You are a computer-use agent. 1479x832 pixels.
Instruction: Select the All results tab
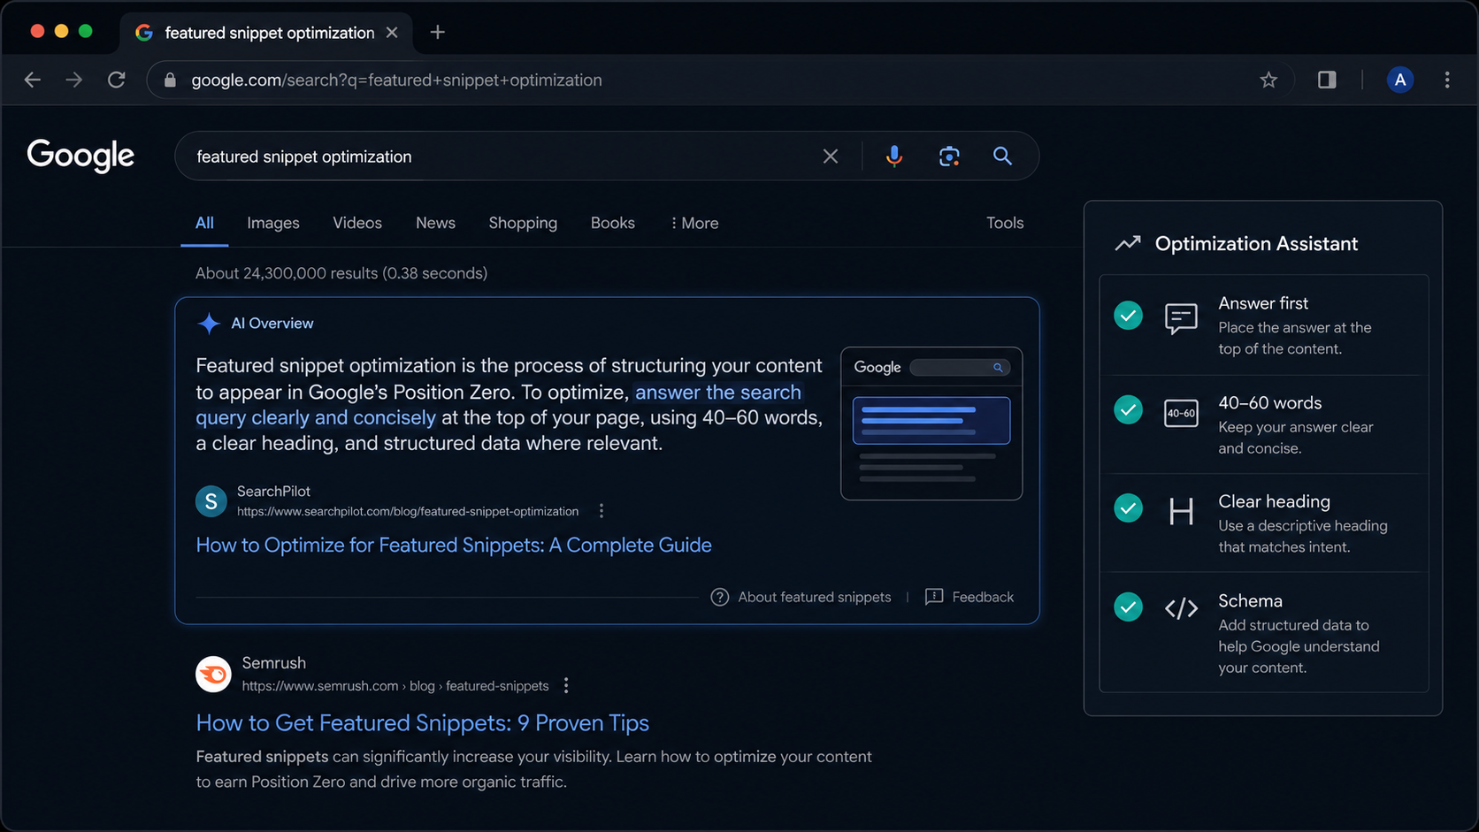204,223
